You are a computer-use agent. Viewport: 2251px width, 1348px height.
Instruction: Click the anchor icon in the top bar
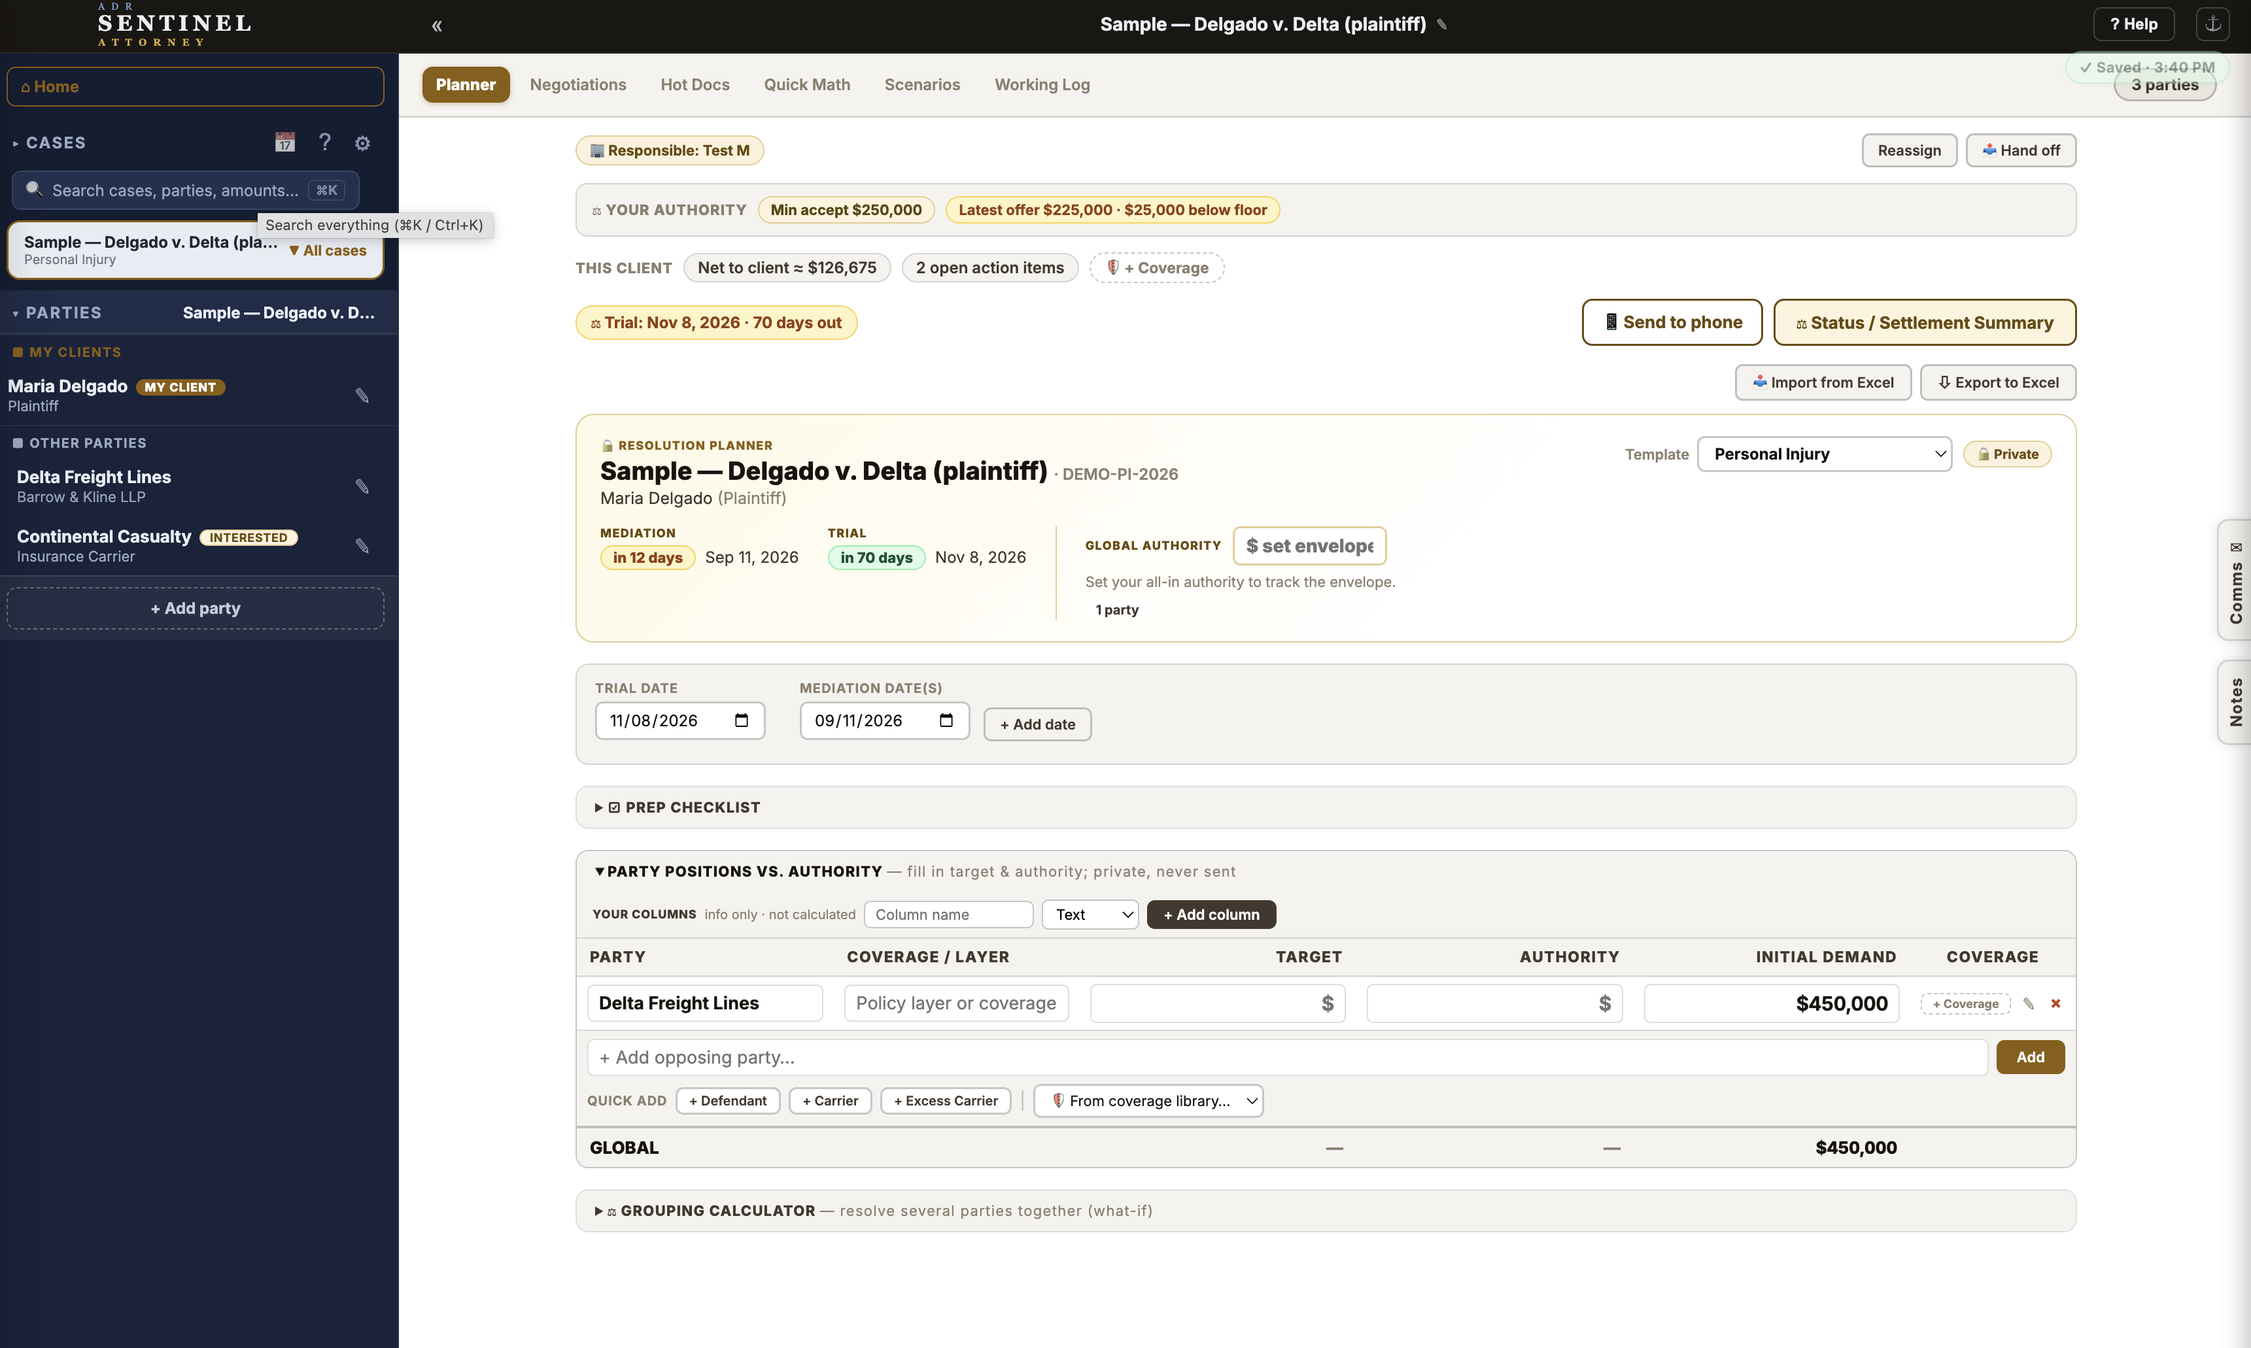pos(2213,25)
